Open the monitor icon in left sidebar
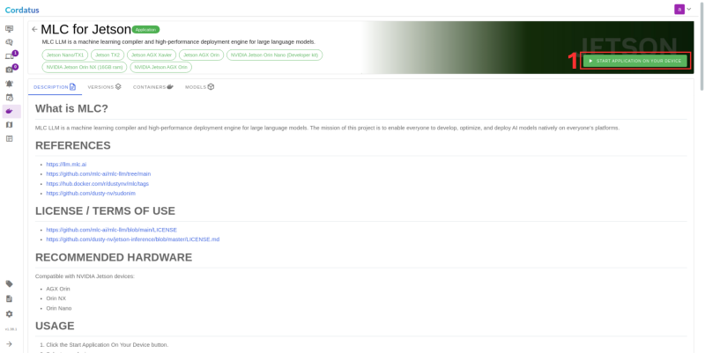This screenshot has width=705, height=353. pos(10,29)
